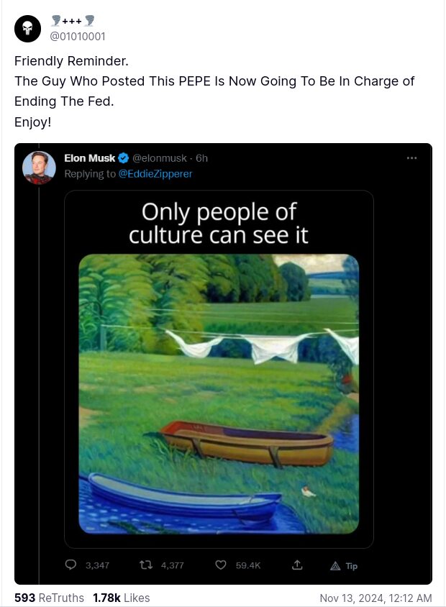Click the Nov 13, 2024 timestamp

coord(376,598)
